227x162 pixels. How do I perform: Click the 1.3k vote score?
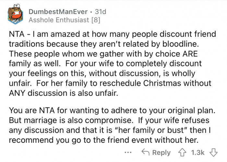(198, 152)
